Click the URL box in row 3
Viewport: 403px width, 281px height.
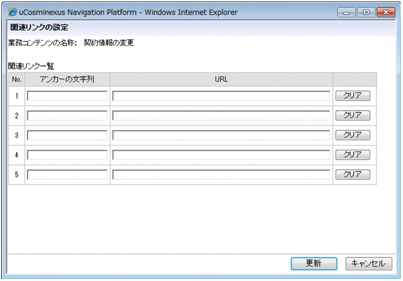tap(221, 135)
